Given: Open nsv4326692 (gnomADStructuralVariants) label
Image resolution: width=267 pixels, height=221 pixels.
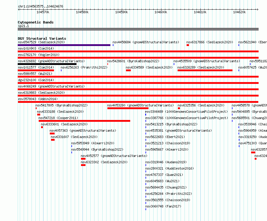Looking at the screenshot, I should 51,61.
